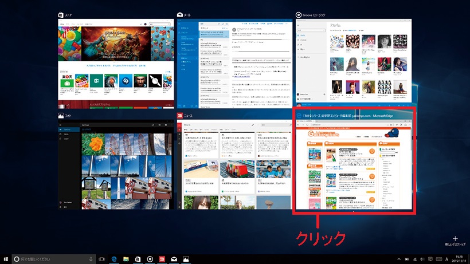Open Microsoft Edge from the taskbar

(114, 259)
